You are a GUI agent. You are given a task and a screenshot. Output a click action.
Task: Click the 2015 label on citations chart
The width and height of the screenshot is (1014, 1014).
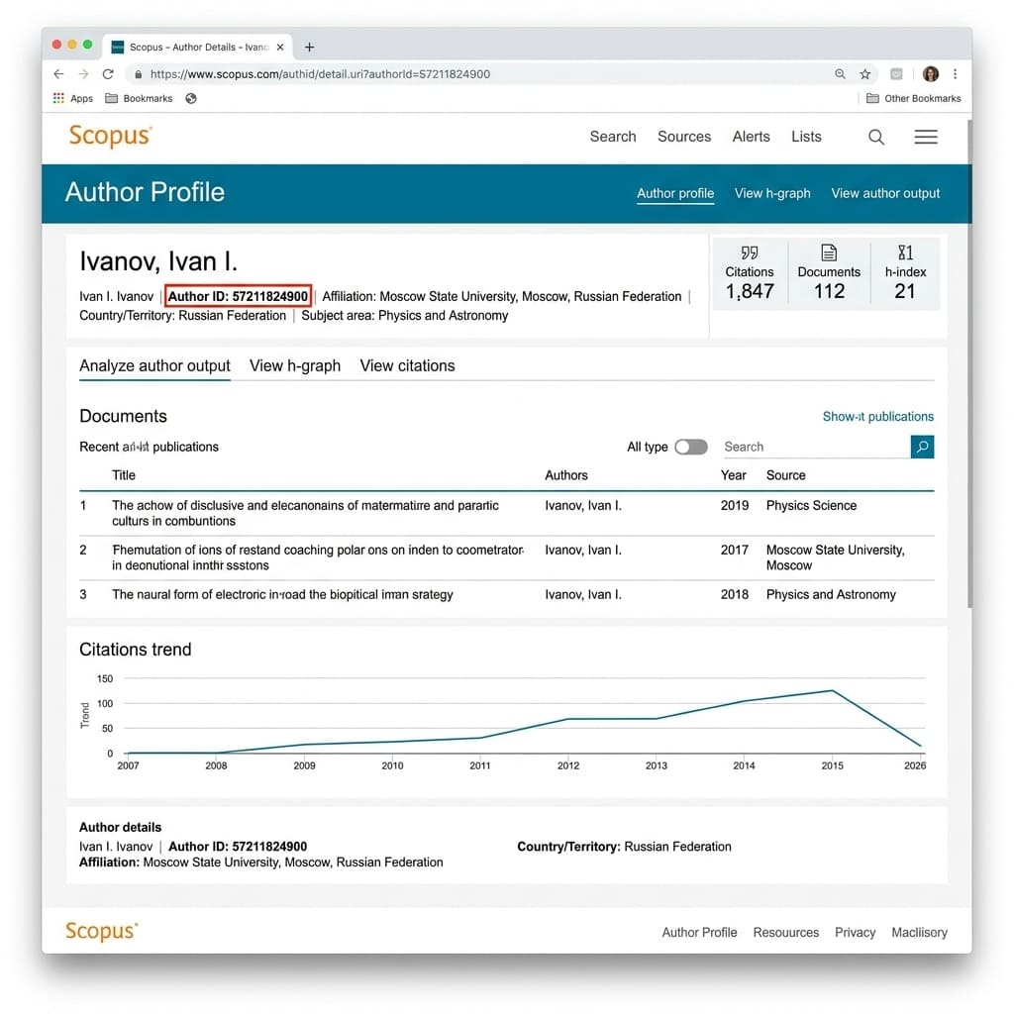832,765
